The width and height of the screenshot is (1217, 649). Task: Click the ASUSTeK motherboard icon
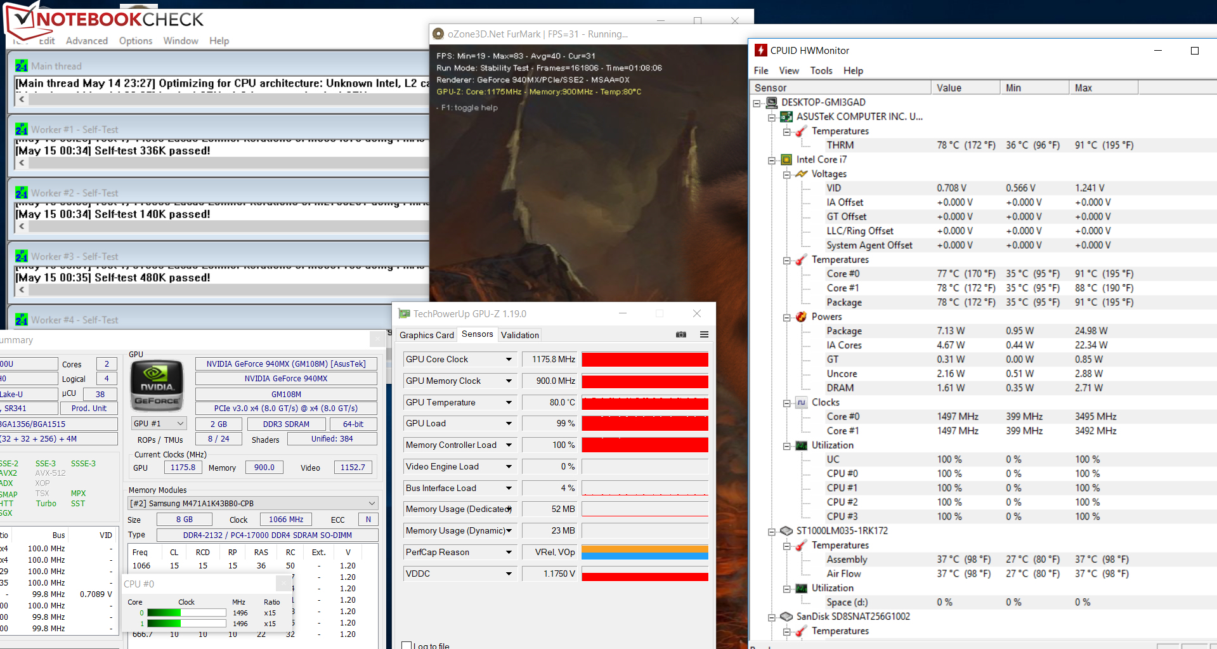tap(786, 117)
